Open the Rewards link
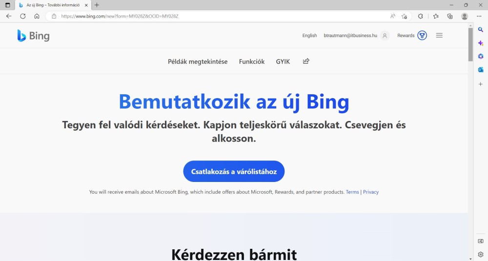488x261 pixels. click(406, 36)
